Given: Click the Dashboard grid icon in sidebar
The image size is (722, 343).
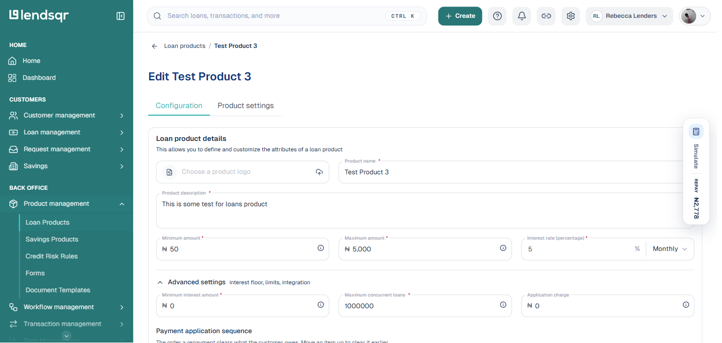Looking at the screenshot, I should pos(13,78).
